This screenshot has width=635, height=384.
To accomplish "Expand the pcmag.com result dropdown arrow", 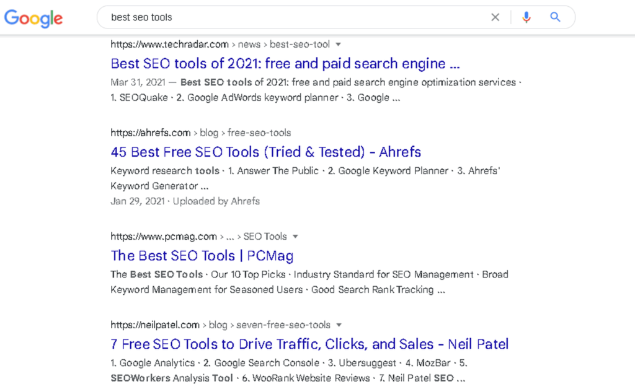I will (295, 237).
